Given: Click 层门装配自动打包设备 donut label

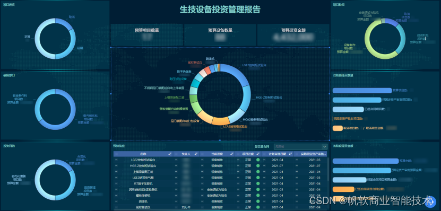Looking at the screenshot, I should point(185,121).
